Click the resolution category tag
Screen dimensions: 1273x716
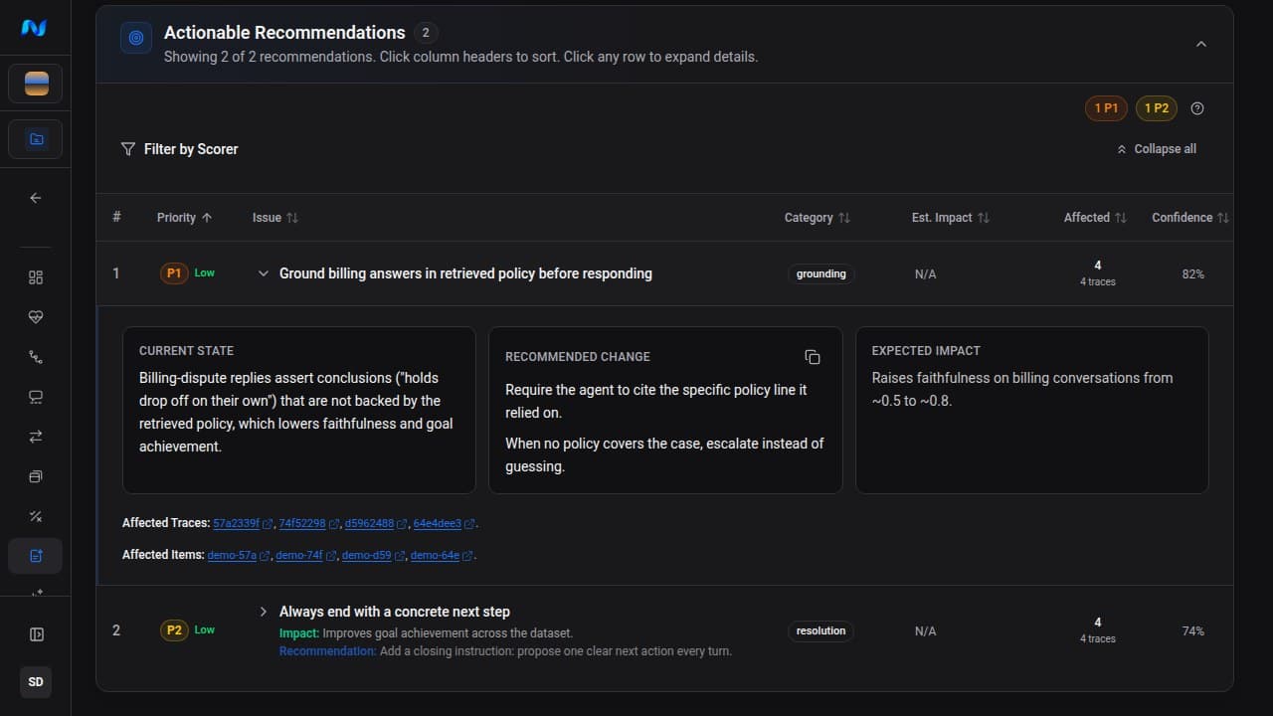(x=821, y=630)
